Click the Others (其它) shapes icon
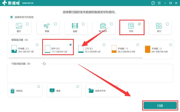This screenshot has width=180, height=112. (x=159, y=26)
